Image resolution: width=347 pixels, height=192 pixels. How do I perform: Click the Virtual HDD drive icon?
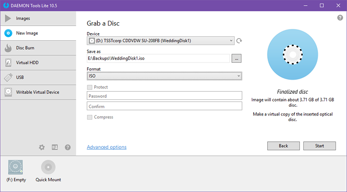pyautogui.click(x=8, y=63)
